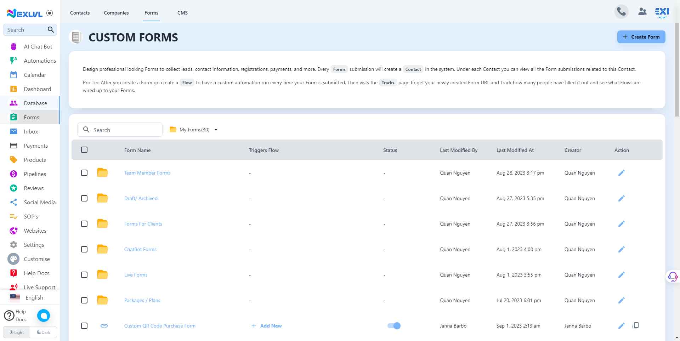Select the Forms top tab
Image resolution: width=680 pixels, height=341 pixels.
tap(151, 13)
